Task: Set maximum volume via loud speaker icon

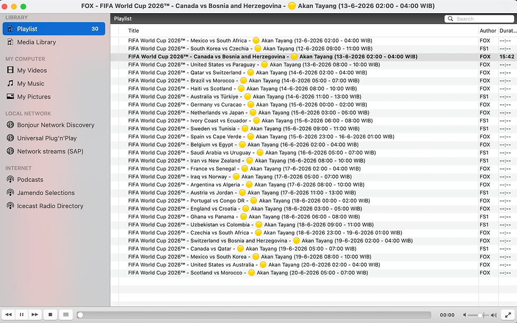Action: pyautogui.click(x=494, y=315)
